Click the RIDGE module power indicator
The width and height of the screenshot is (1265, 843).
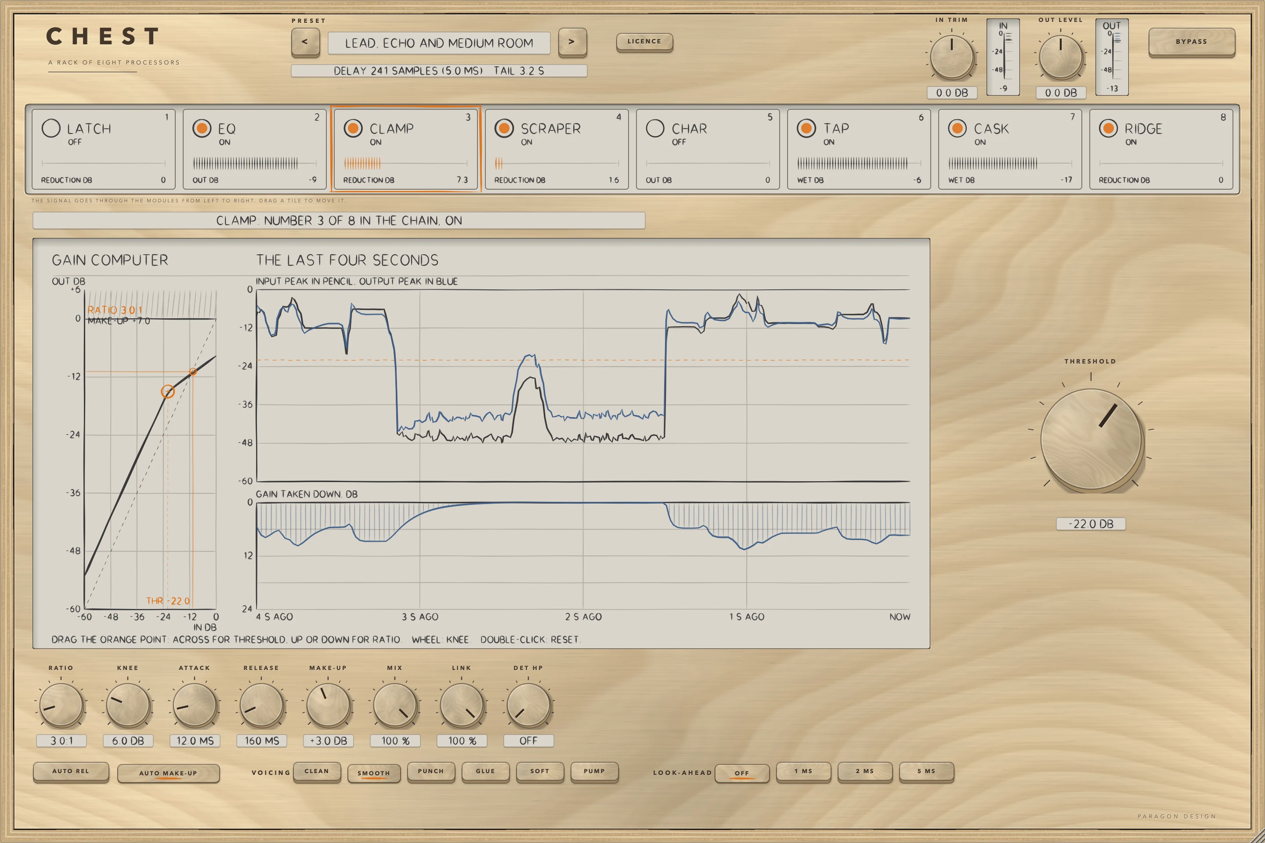pyautogui.click(x=1109, y=128)
